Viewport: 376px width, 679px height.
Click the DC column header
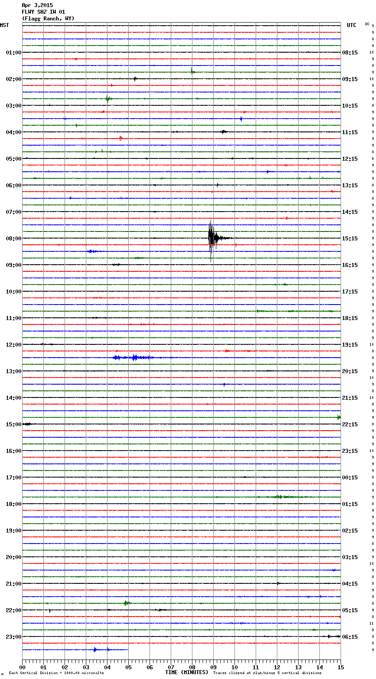tap(367, 24)
